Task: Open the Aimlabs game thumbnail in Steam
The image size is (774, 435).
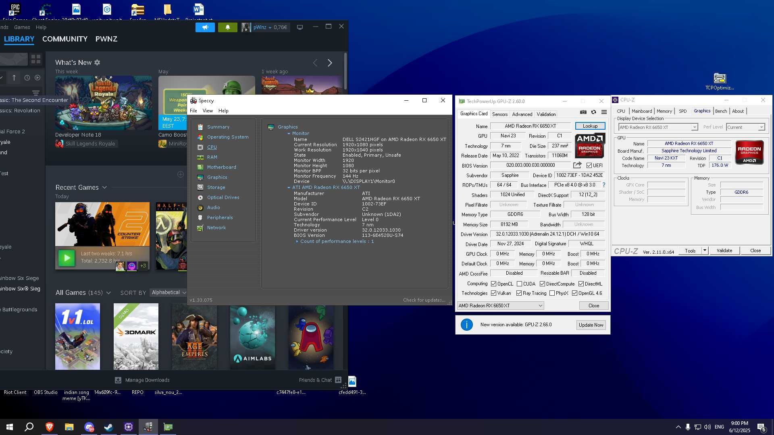Action: tap(252, 337)
